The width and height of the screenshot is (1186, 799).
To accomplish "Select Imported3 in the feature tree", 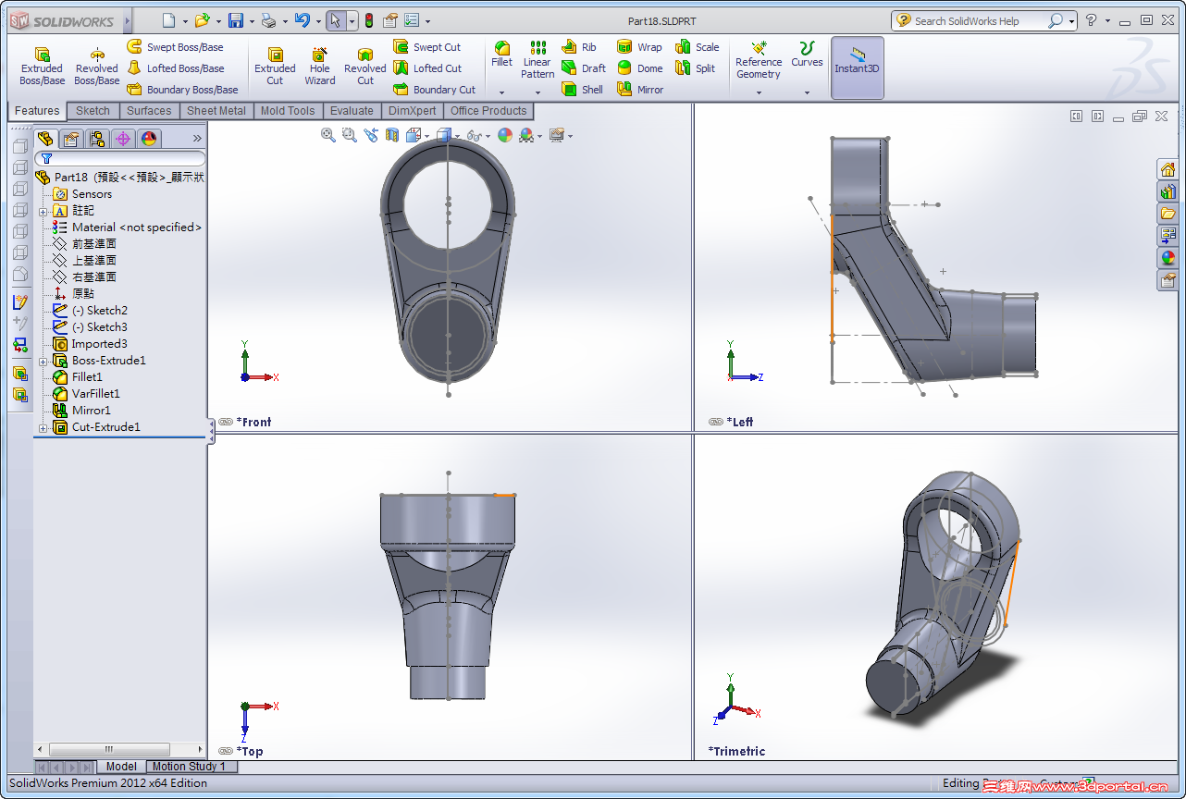I will (90, 344).
